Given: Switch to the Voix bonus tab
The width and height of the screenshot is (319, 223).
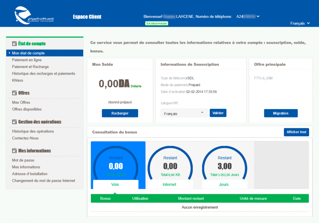Looking at the screenshot, I should tap(115, 184).
